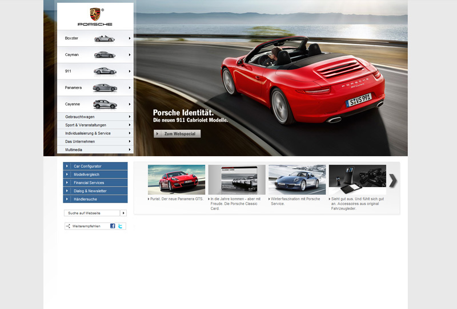Open the Modellvergleich link
The image size is (457, 309).
tap(95, 175)
